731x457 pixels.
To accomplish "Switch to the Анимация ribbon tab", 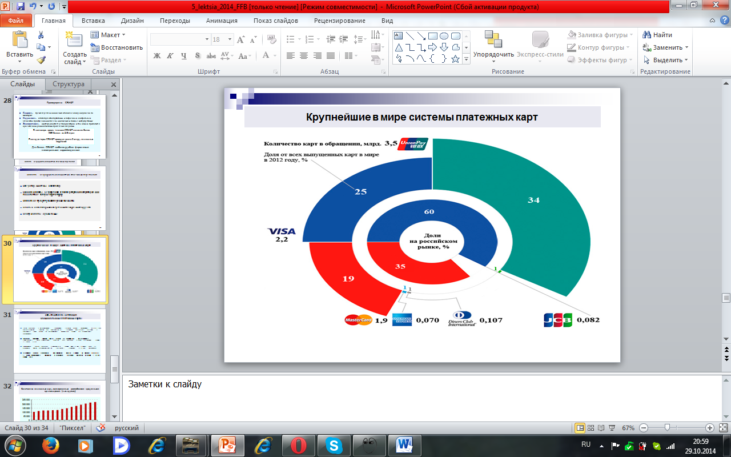I will pyautogui.click(x=222, y=21).
